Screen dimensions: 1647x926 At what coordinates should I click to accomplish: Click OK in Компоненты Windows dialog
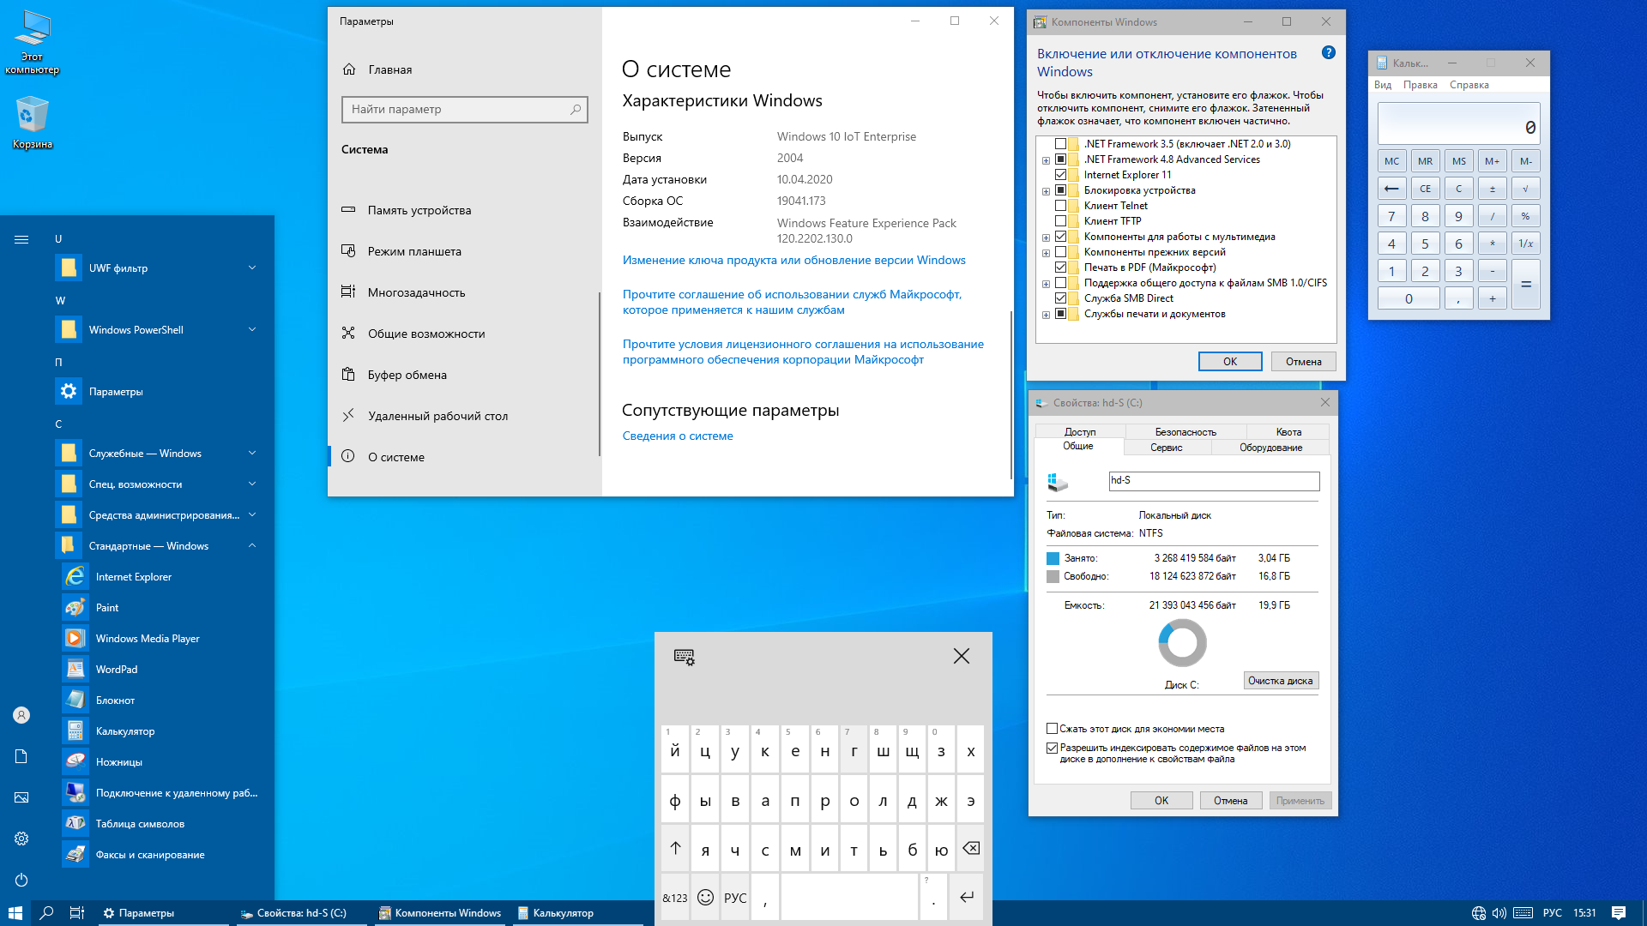pos(1230,362)
